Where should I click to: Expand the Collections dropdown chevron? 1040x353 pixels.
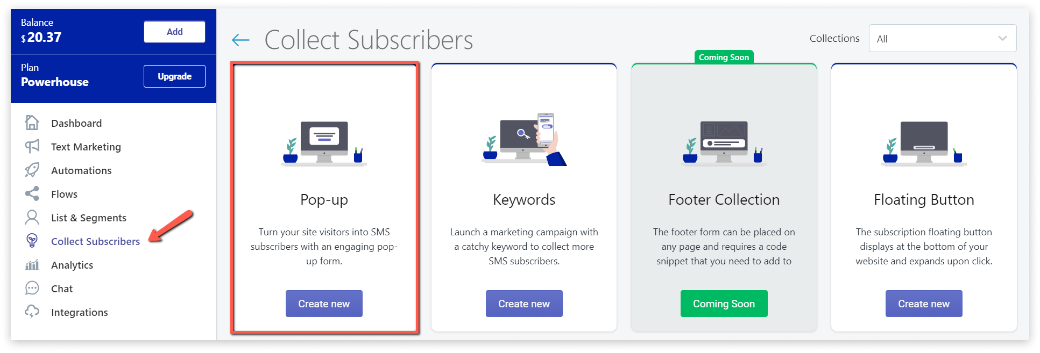[x=1002, y=38]
